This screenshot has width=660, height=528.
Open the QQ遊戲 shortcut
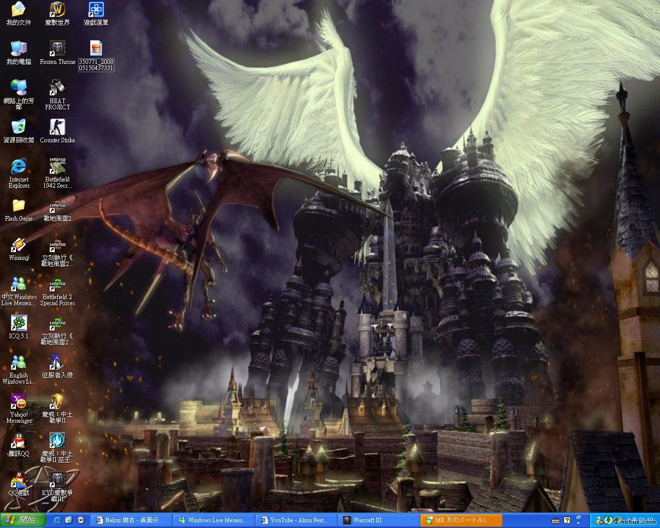tap(19, 484)
